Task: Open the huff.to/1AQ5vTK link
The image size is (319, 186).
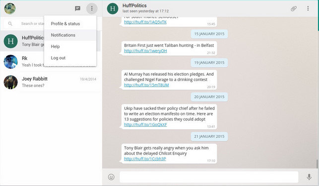Action: [x=145, y=22]
